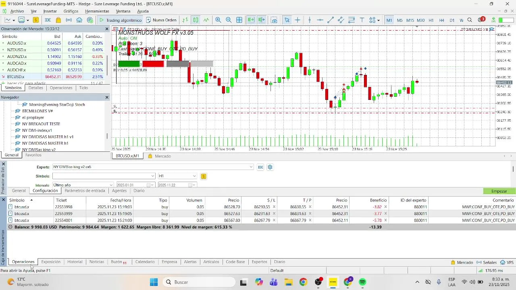Screen dimensions: 516x290
Task: Click the tile windows grid icon
Action: point(239,20)
